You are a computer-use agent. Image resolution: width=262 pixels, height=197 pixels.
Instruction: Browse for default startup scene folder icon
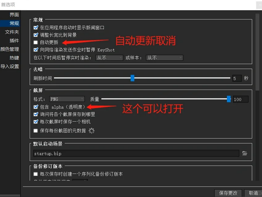tap(245, 153)
